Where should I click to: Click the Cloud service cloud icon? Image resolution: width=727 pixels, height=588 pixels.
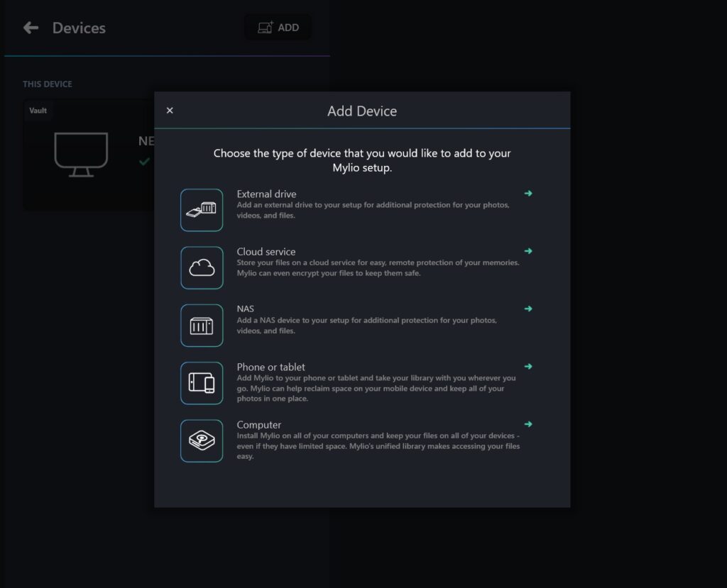point(202,267)
